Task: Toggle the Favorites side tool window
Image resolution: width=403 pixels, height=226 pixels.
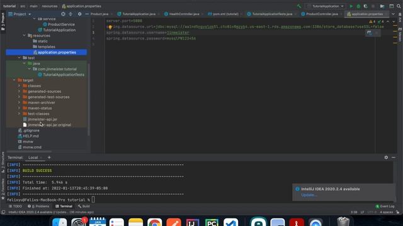Action: (3, 188)
